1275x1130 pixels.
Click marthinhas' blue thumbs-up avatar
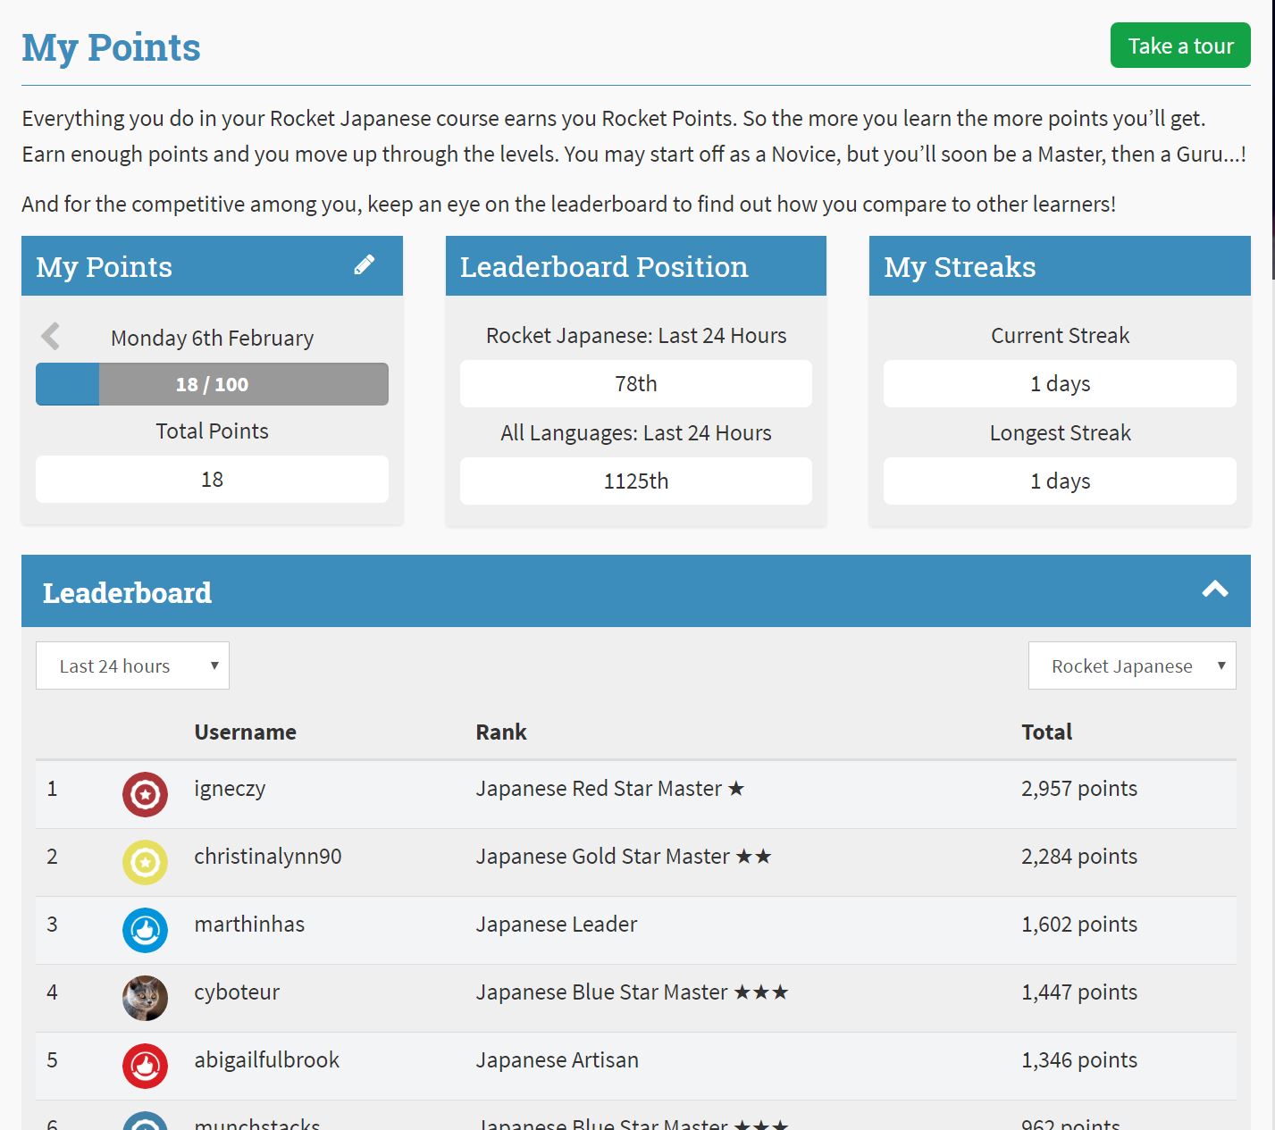pyautogui.click(x=145, y=930)
